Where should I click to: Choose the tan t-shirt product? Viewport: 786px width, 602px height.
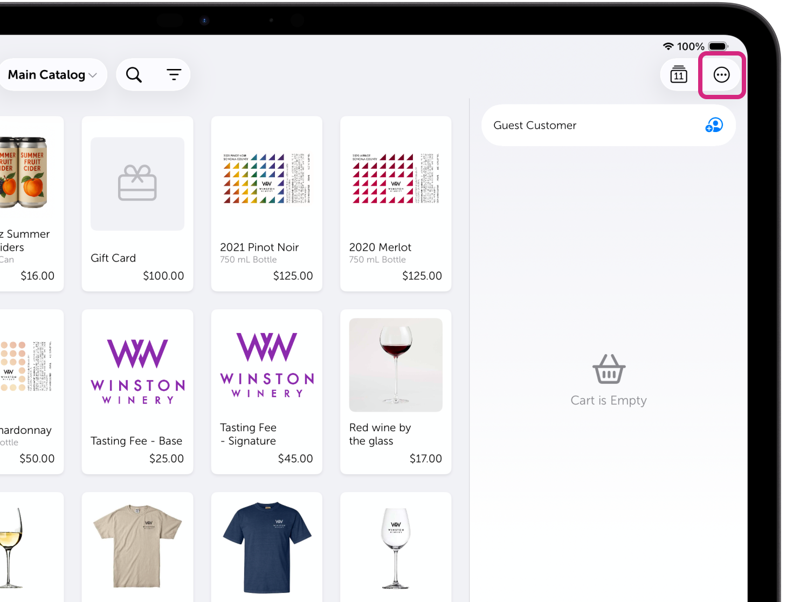137,546
